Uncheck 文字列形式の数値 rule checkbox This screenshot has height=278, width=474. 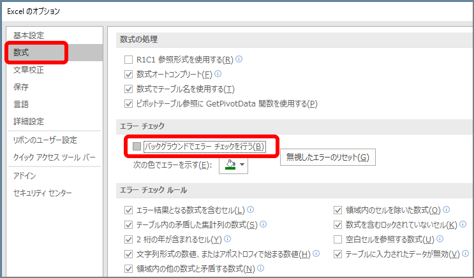(128, 254)
